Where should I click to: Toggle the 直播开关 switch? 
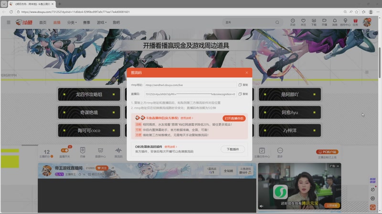coord(64,150)
